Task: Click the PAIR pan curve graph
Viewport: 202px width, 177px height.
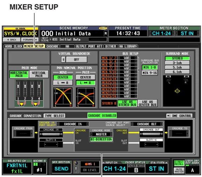Action: click(86, 97)
